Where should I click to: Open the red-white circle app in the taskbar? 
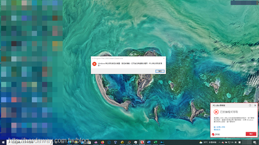[x=129, y=142]
